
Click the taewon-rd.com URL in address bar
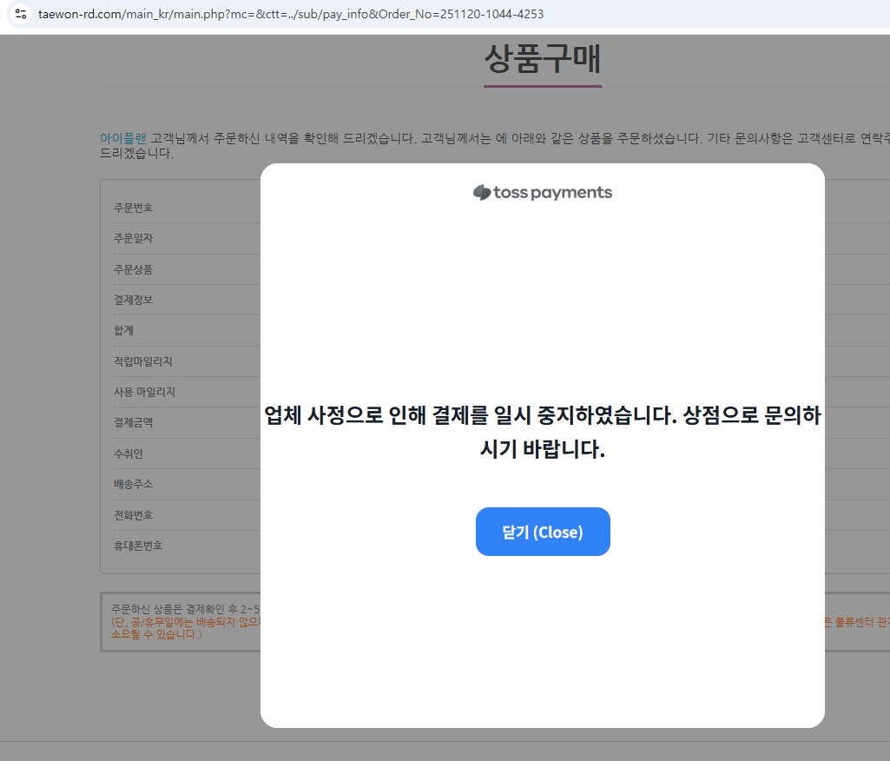pyautogui.click(x=291, y=14)
